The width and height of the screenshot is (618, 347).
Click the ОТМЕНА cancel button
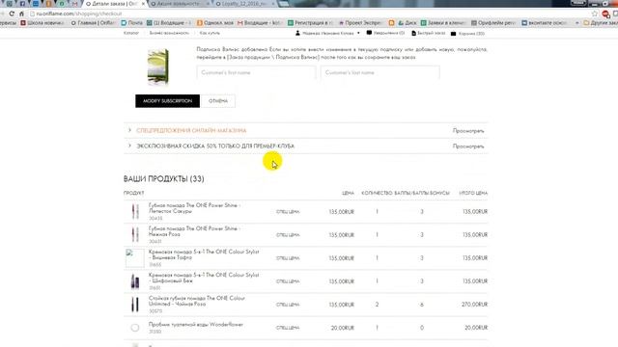(218, 101)
